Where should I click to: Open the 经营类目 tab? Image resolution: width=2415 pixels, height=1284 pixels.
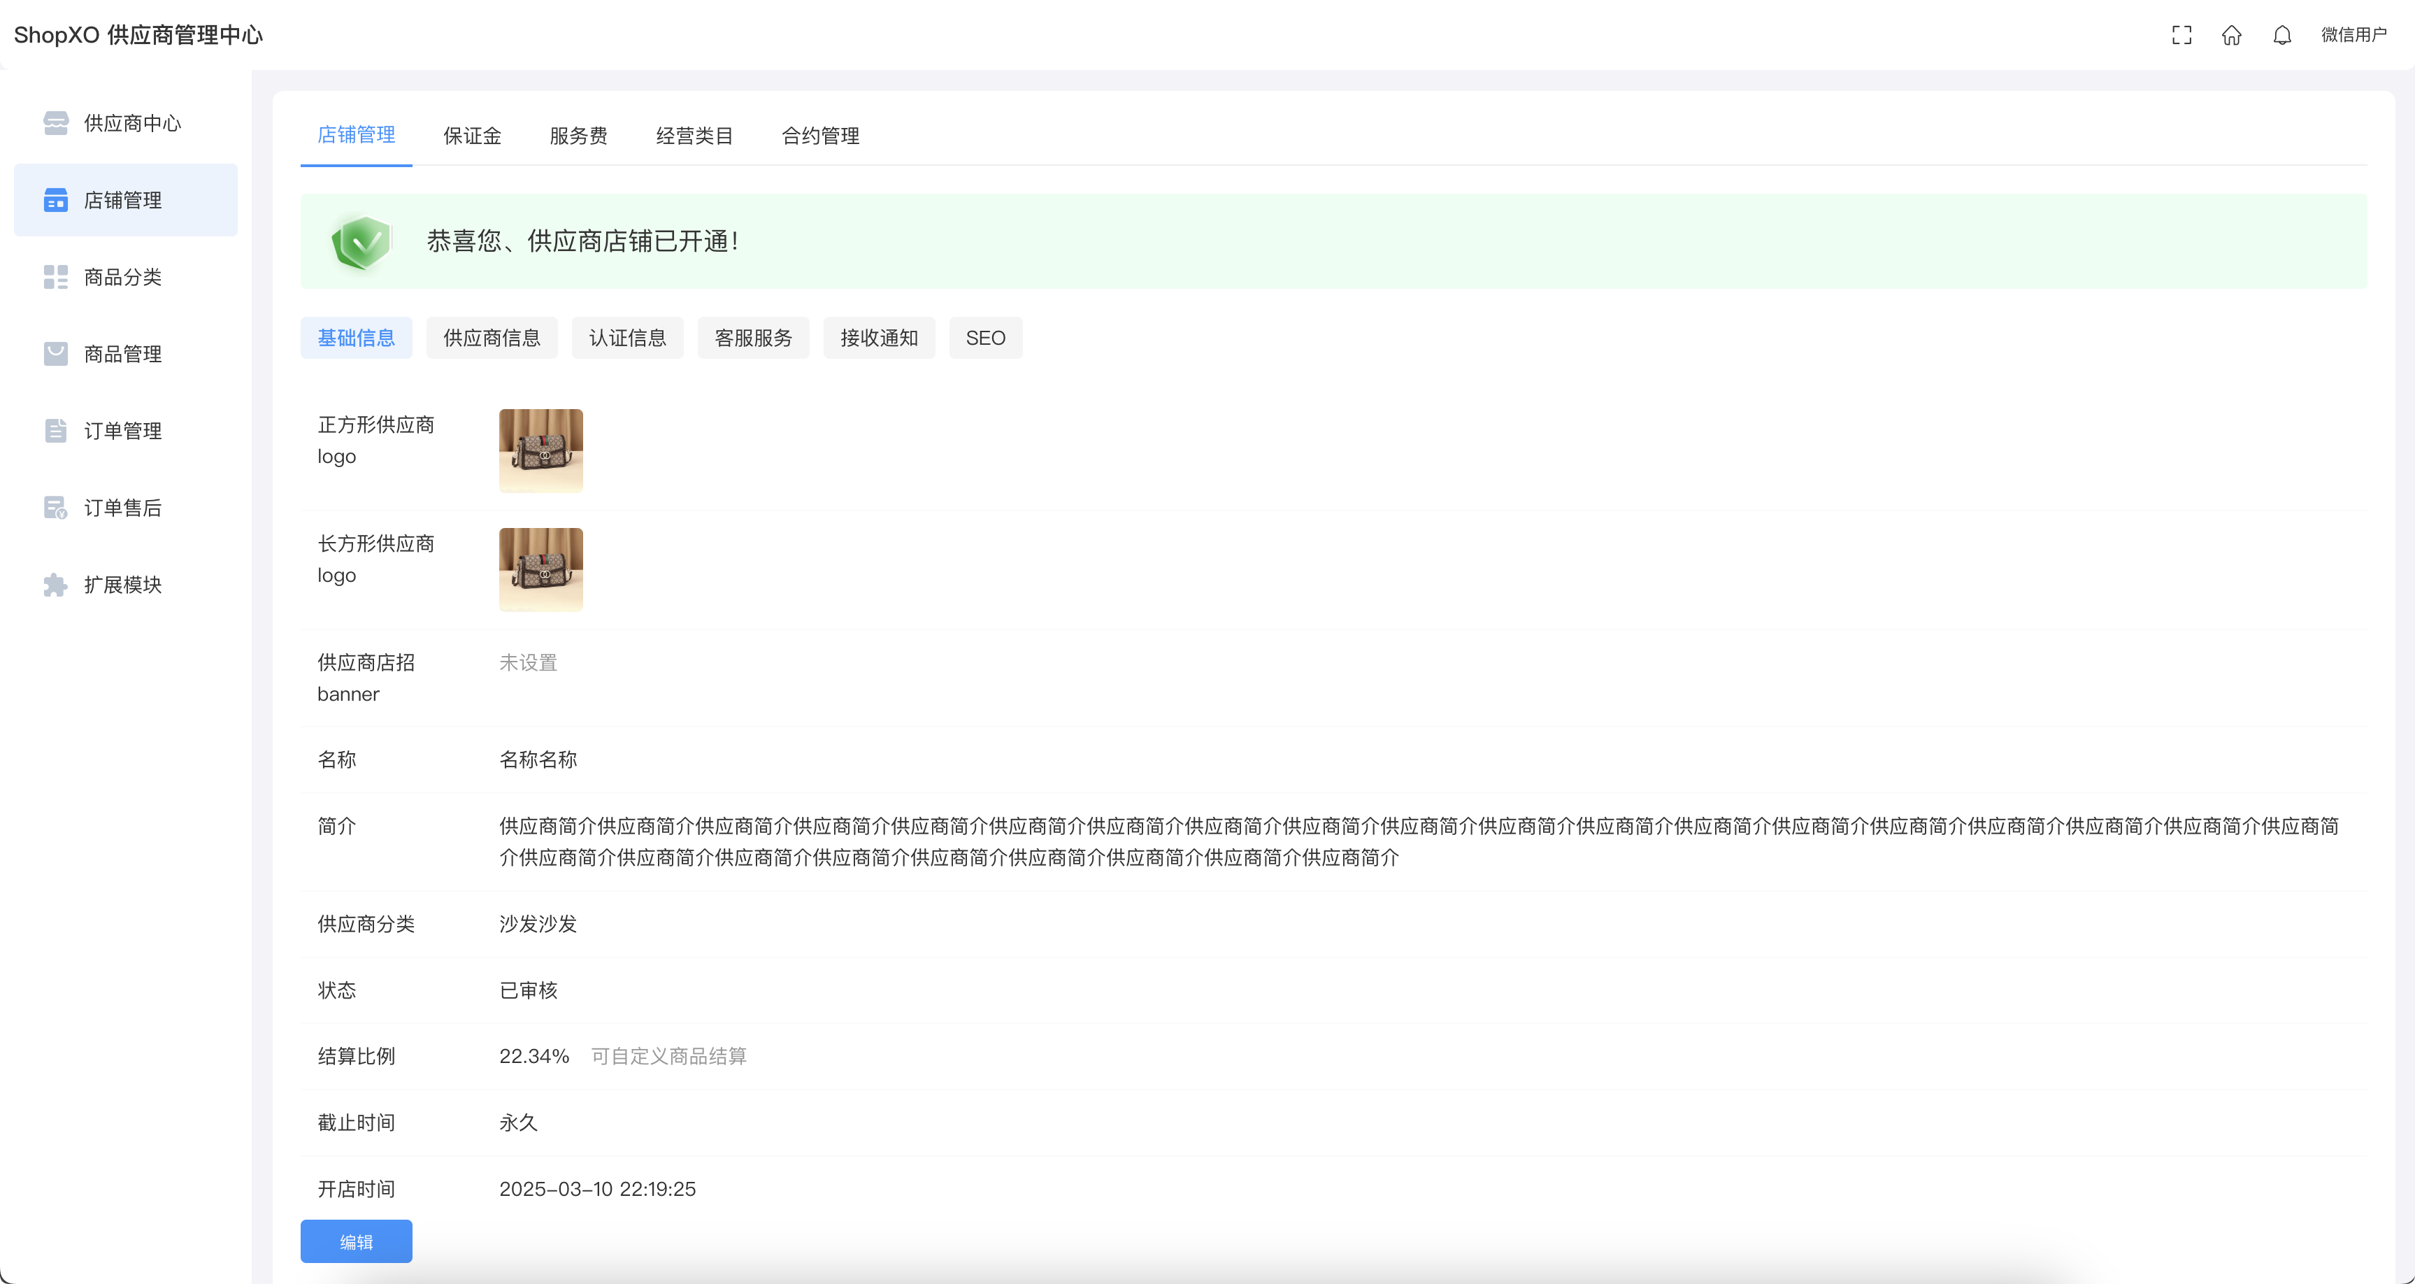tap(694, 136)
